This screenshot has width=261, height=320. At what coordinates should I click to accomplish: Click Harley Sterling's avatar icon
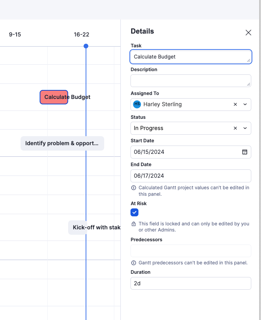(x=137, y=104)
